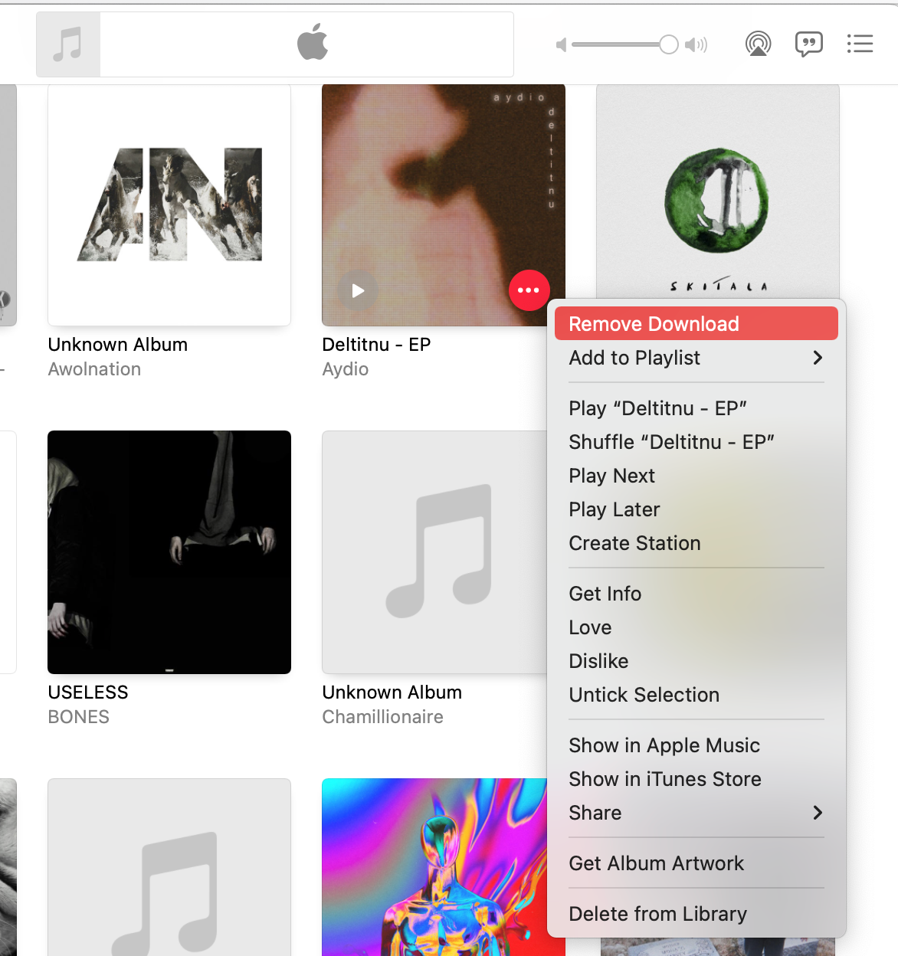
Task: Click the high volume speaker icon
Action: tap(696, 45)
